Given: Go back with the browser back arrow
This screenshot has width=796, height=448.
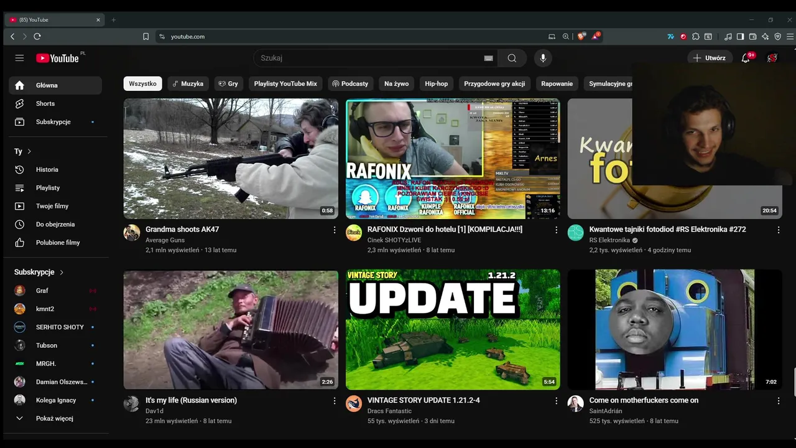Looking at the screenshot, I should click(12, 37).
